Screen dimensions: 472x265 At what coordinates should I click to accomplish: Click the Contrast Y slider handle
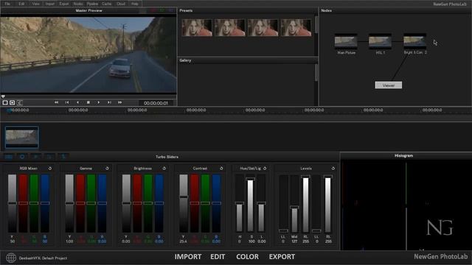[184, 197]
